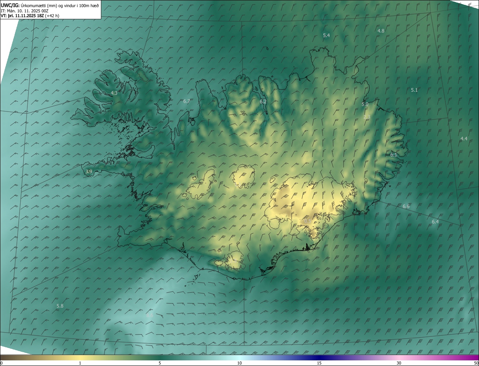Image resolution: width=479 pixels, height=366 pixels.
Task: Click the 2.3 value label
Action: pyautogui.click(x=367, y=117)
